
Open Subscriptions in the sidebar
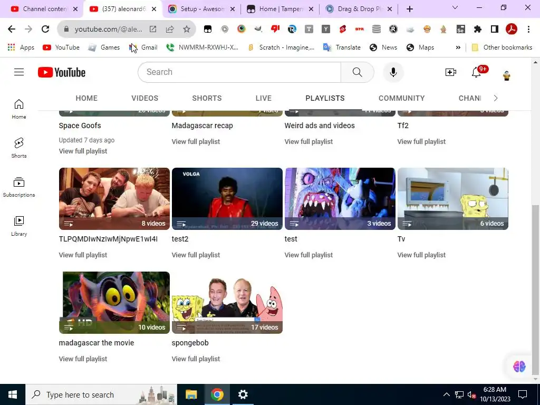click(x=19, y=187)
